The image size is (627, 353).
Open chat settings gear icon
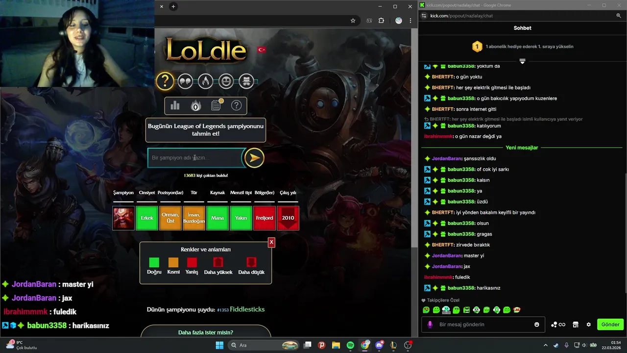click(x=589, y=325)
